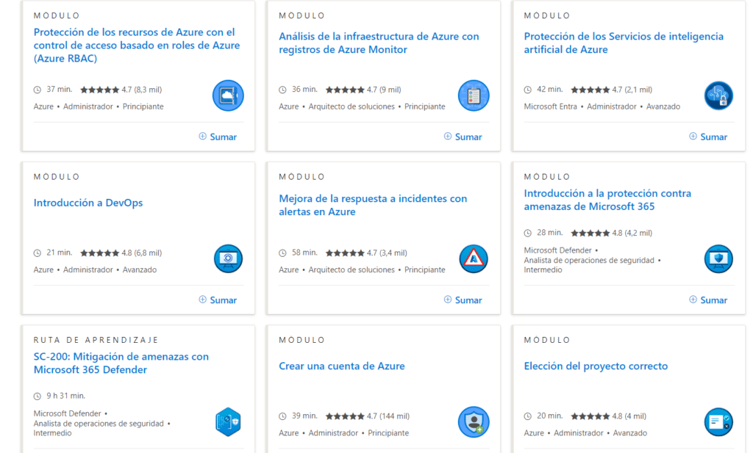This screenshot has width=753, height=453.
Task: Open Mejora de la respuesta a incidentes module
Action: click(373, 205)
